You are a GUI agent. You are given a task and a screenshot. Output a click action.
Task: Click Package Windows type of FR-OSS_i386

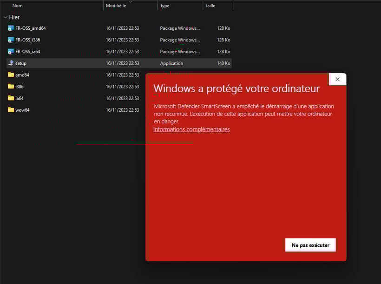click(180, 40)
